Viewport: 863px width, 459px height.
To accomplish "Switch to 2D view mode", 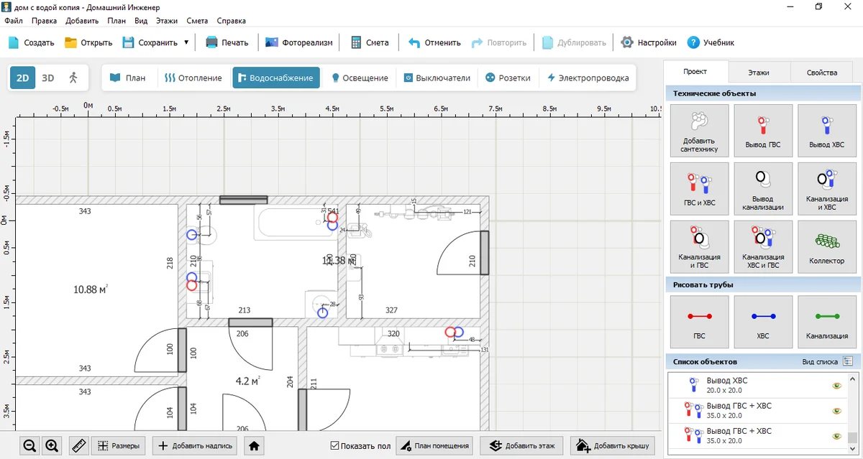I will (22, 78).
